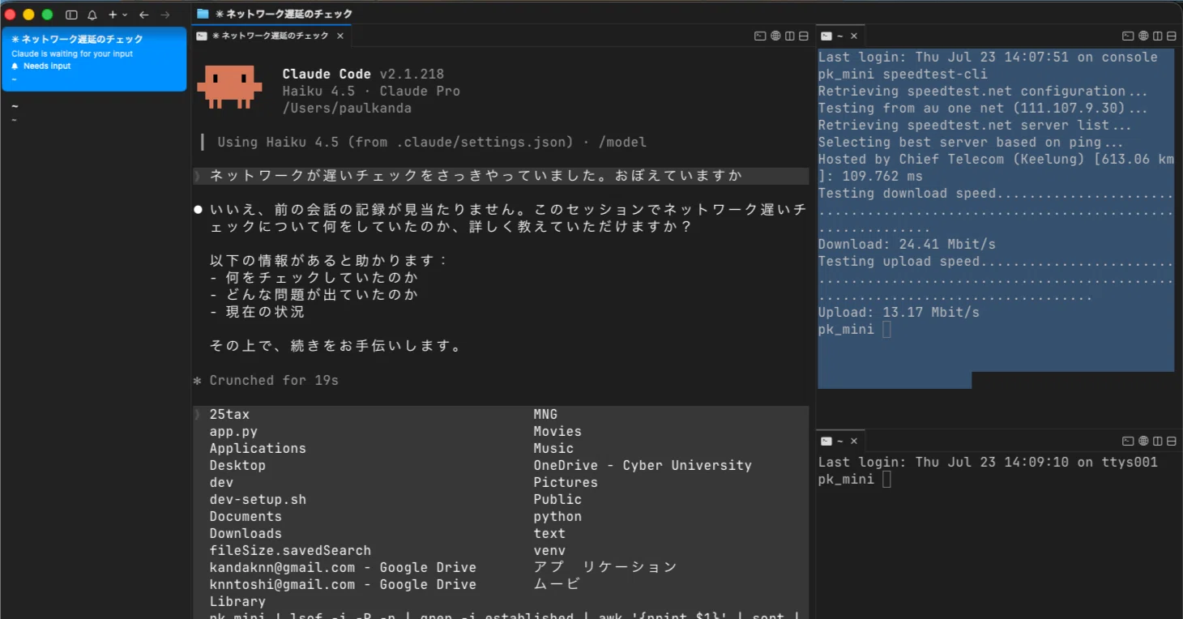The height and width of the screenshot is (619, 1183).
Task: Click the 'pk_mini speedtest-cli' command line
Action: pos(903,74)
